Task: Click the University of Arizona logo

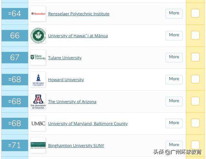Action: pyautogui.click(x=38, y=102)
